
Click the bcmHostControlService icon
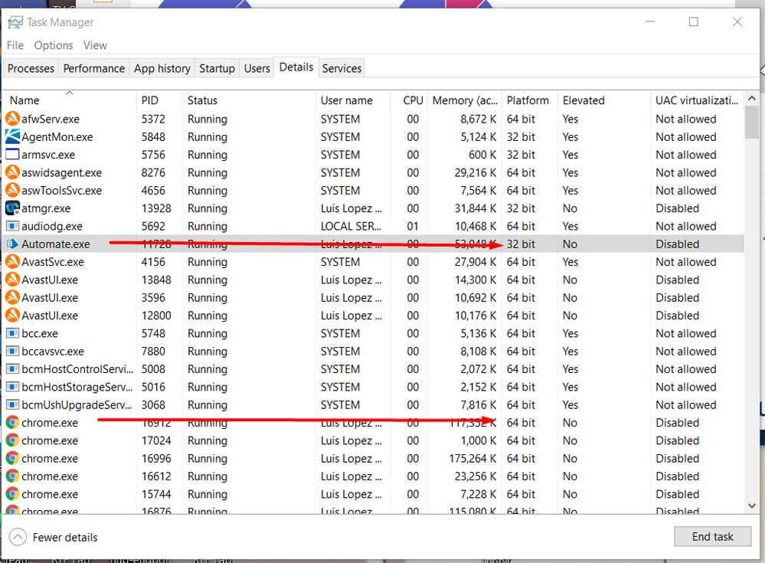[x=12, y=369]
